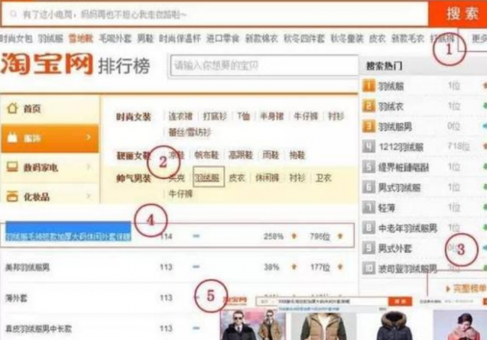Click the orange rank 1 badge in 搜索热门

369,85
